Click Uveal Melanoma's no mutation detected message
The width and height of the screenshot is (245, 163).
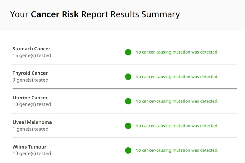pyautogui.click(x=177, y=126)
